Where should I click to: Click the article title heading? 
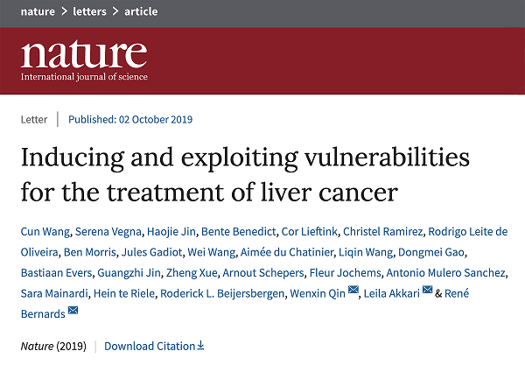[245, 174]
